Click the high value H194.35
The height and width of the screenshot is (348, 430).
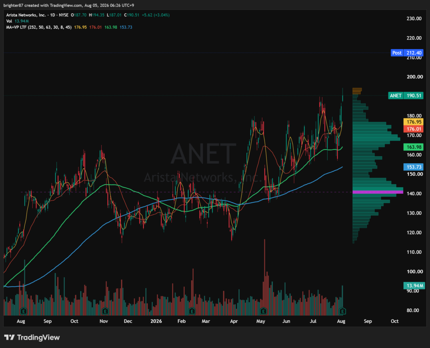(x=97, y=15)
